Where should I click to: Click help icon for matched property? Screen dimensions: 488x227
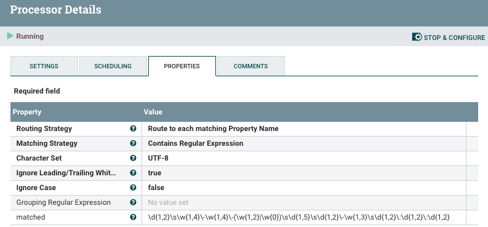click(133, 217)
